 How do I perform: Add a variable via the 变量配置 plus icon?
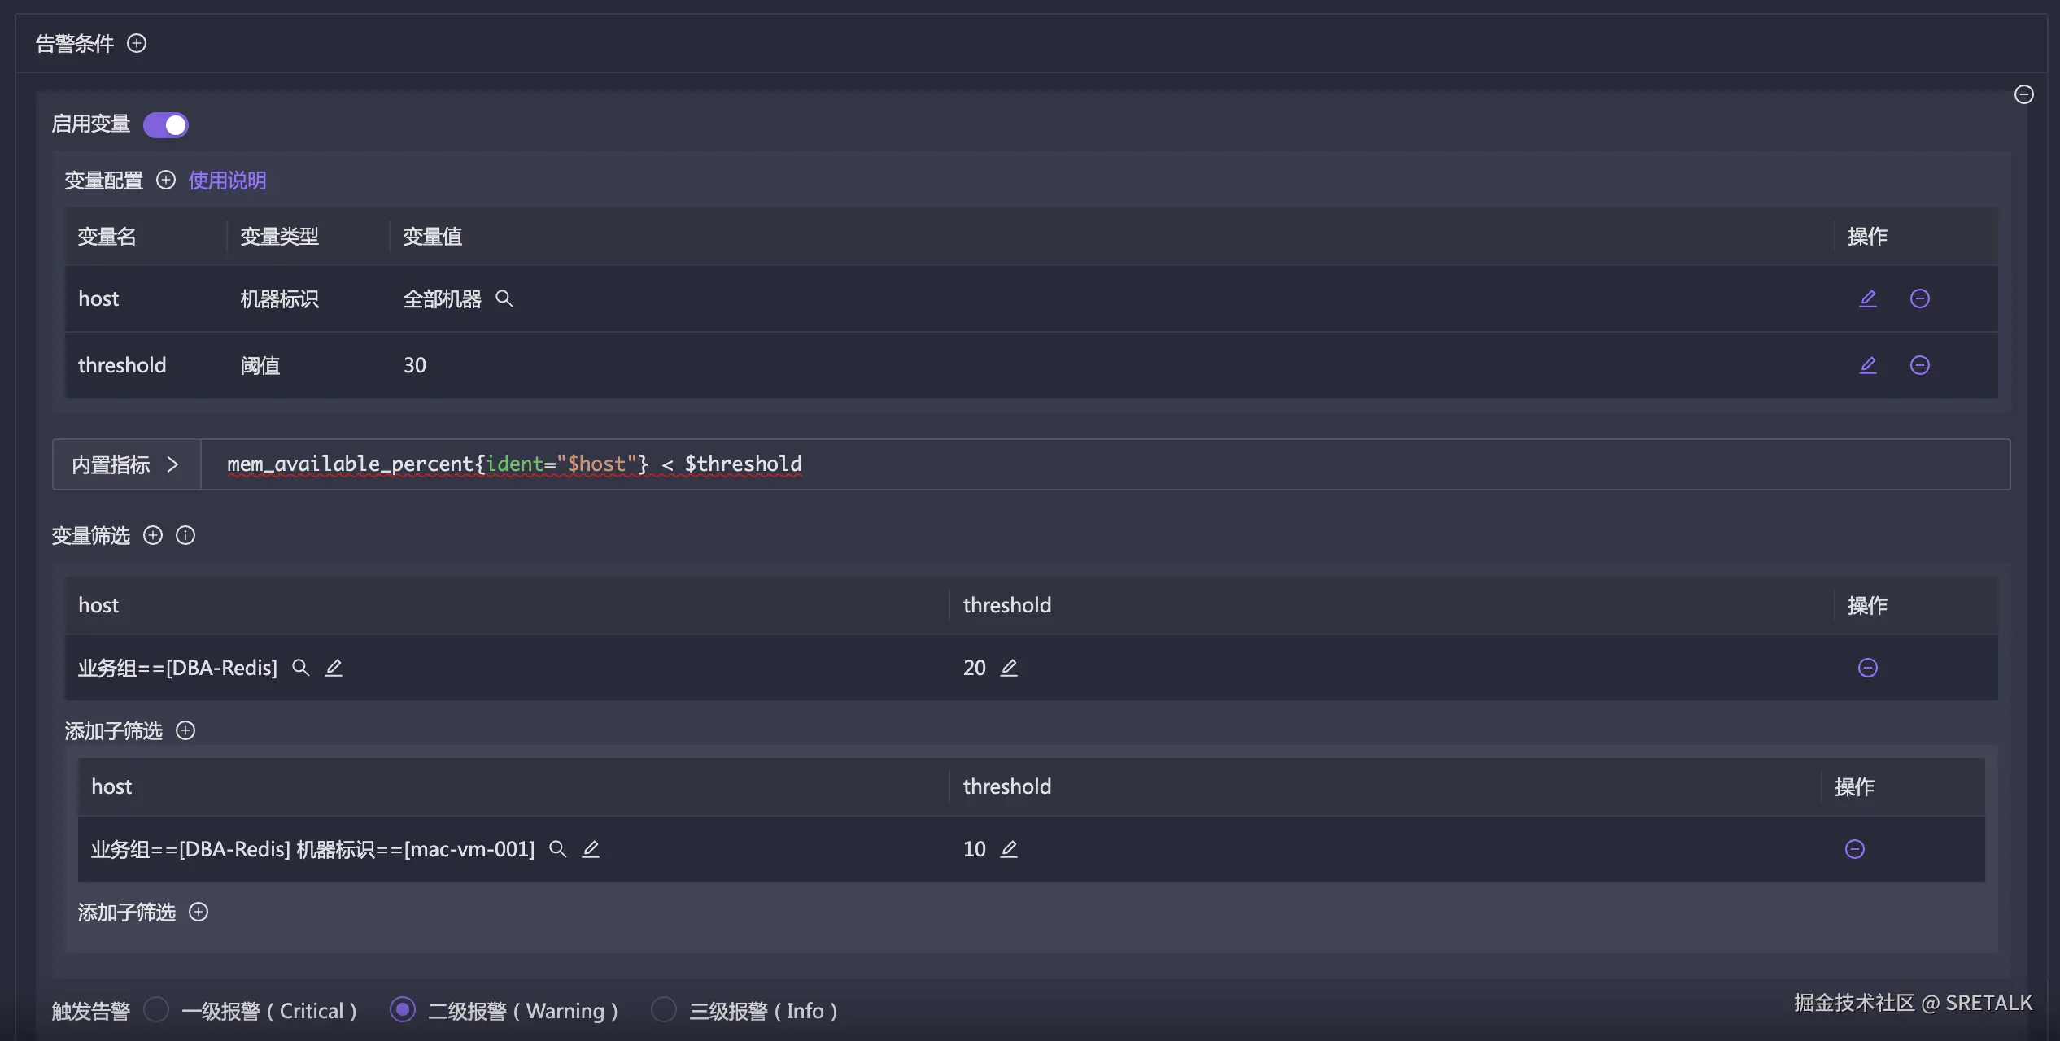(166, 181)
